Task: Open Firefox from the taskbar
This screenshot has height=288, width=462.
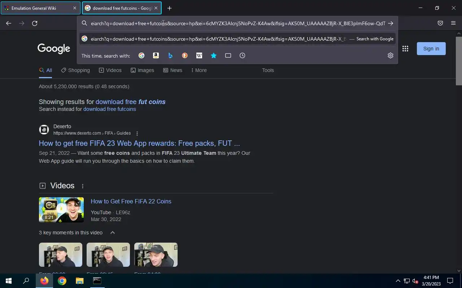Action: click(x=44, y=281)
